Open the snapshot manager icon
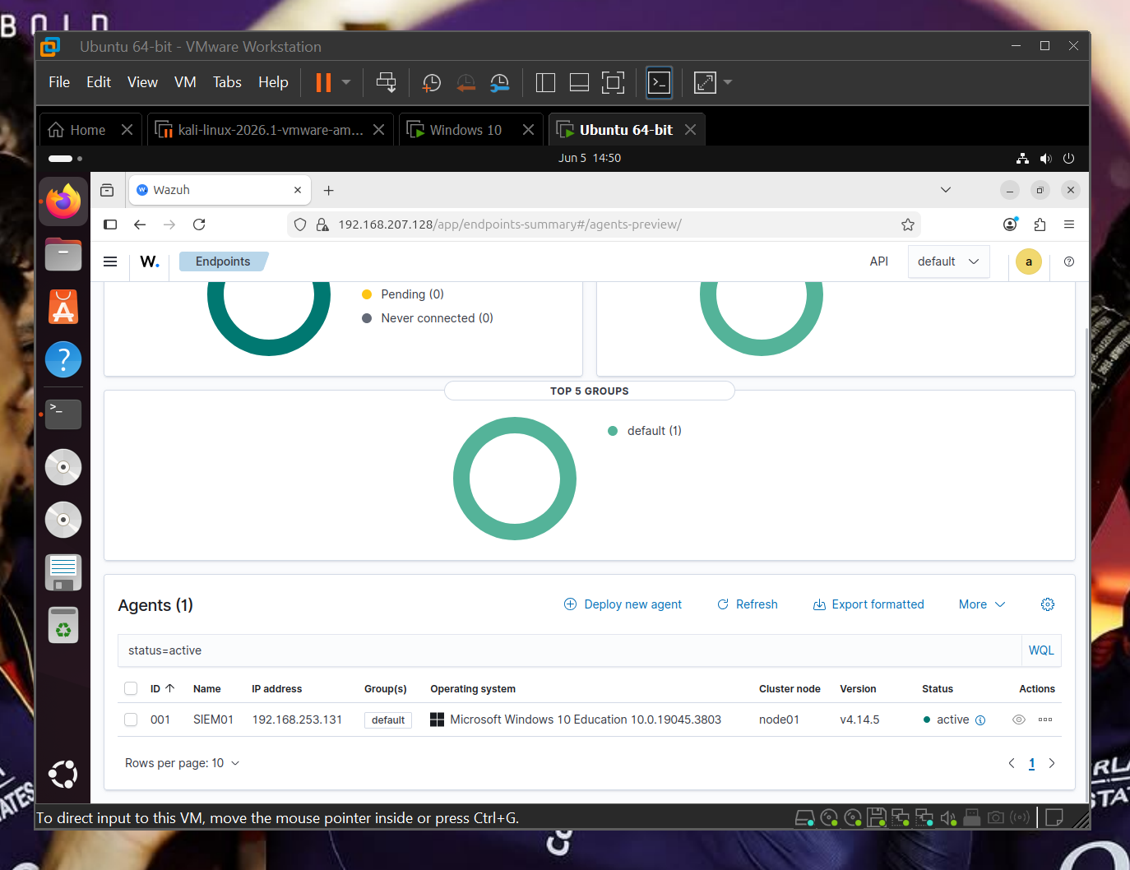Screen dimensions: 1130x870 tap(499, 82)
